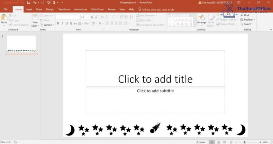Image resolution: width=273 pixels, height=144 pixels.
Task: Toggle Strikethrough (abc) formatting
Action: point(75,23)
